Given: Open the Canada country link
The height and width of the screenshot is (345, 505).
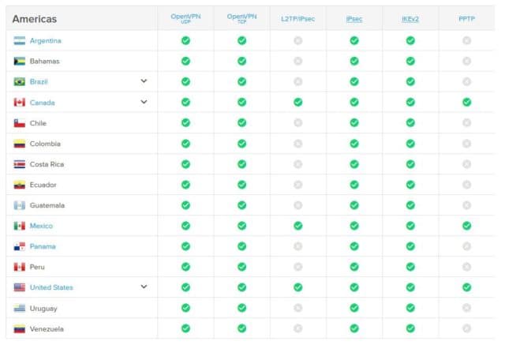Looking at the screenshot, I should pyautogui.click(x=42, y=103).
